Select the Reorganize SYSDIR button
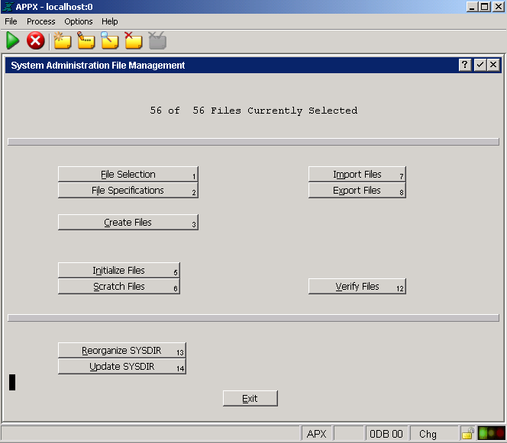 [x=121, y=351]
